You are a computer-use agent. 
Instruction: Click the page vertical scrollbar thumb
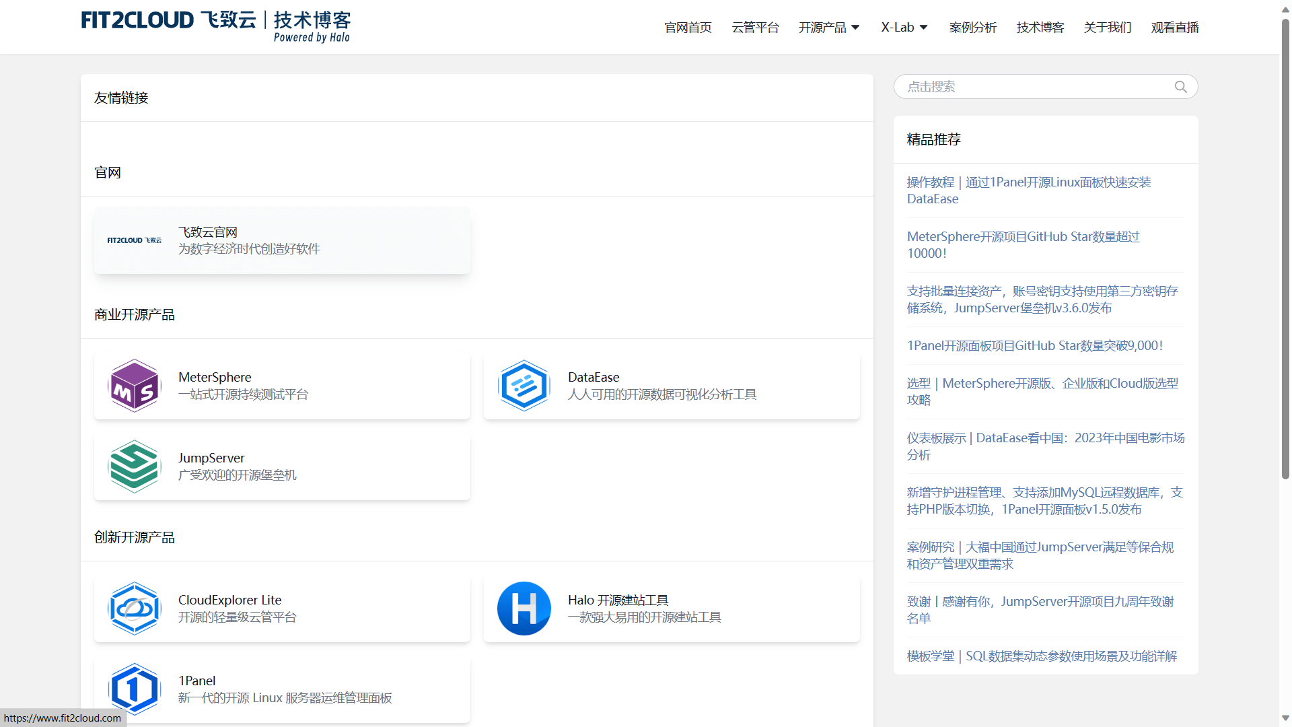coord(1285,249)
